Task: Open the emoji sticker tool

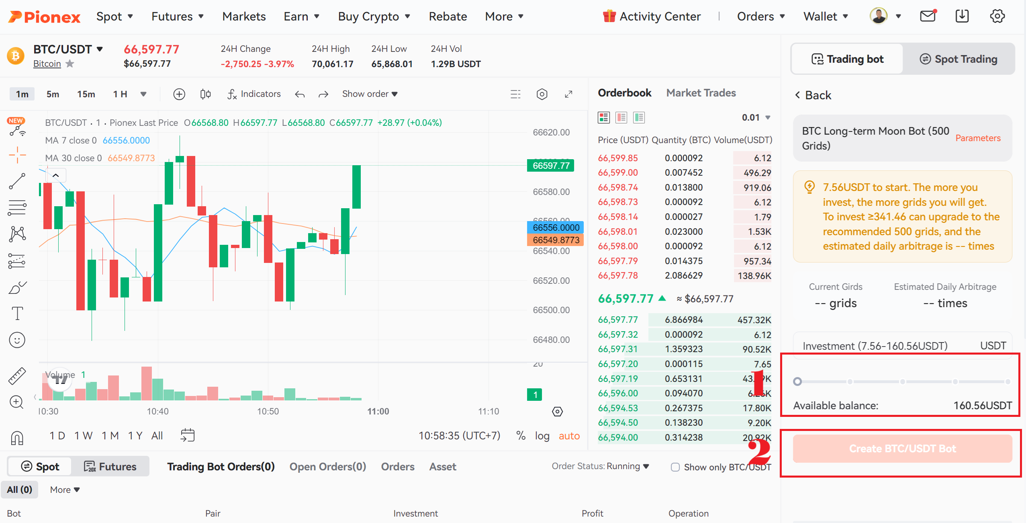Action: click(17, 340)
